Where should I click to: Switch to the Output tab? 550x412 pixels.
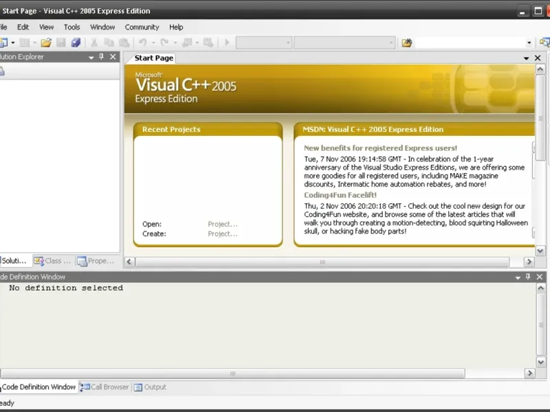point(151,387)
